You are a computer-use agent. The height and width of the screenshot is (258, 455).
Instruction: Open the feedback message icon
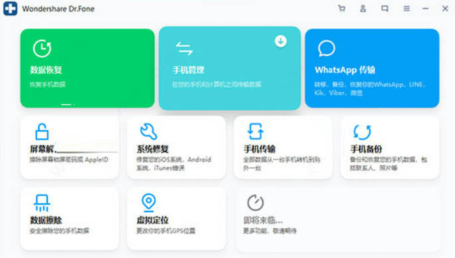coord(385,9)
